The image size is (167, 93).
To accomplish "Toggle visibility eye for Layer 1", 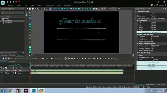I will (1, 73).
